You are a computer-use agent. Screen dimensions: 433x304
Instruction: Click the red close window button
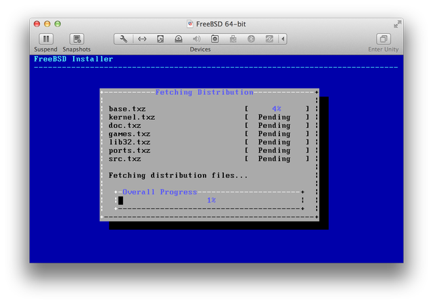click(x=37, y=24)
